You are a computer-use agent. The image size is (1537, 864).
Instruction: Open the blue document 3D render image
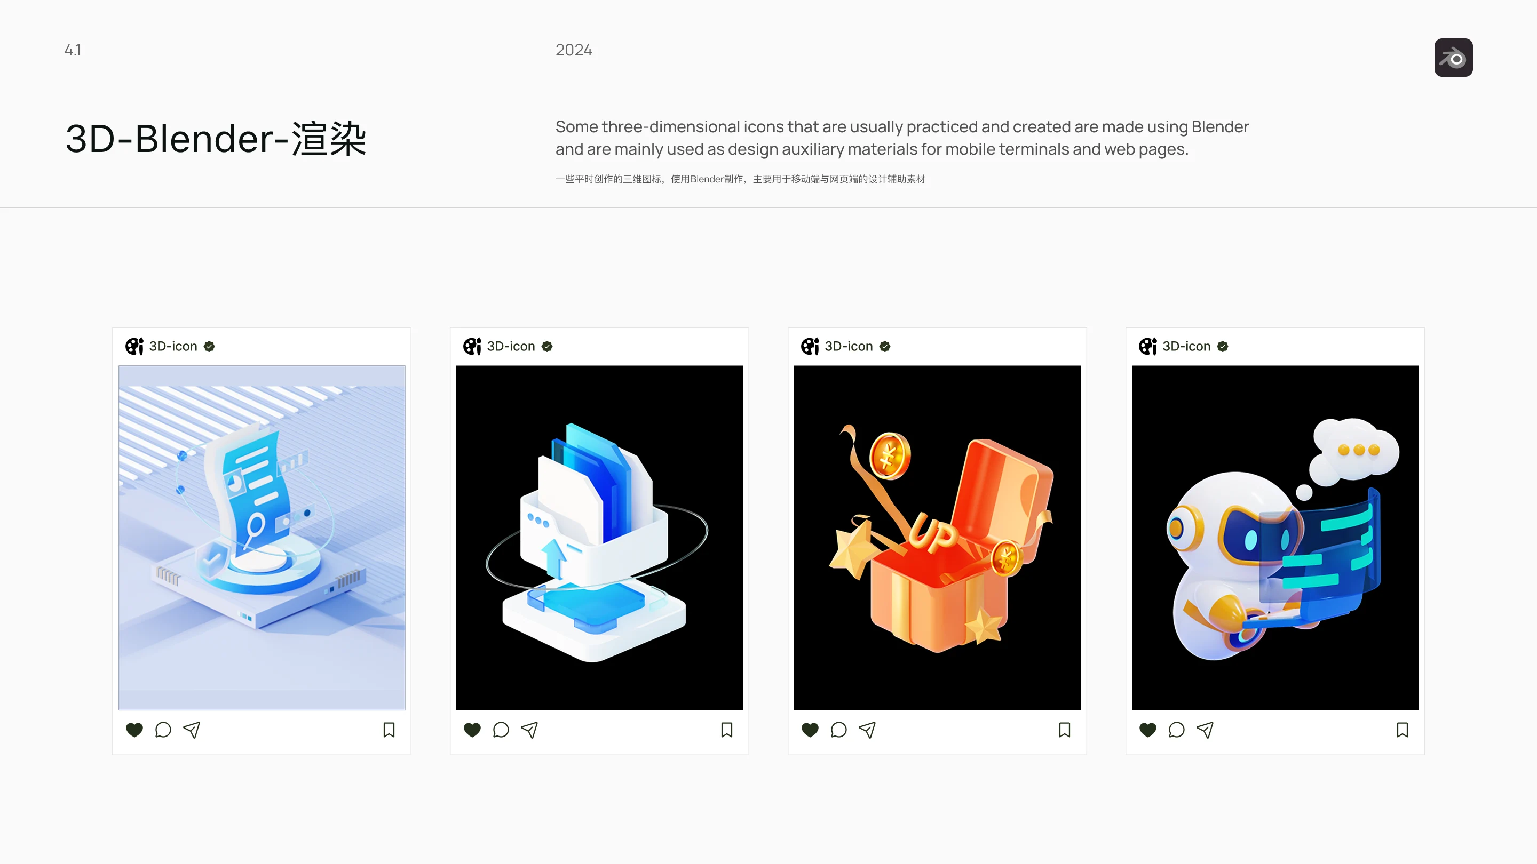pyautogui.click(x=262, y=538)
